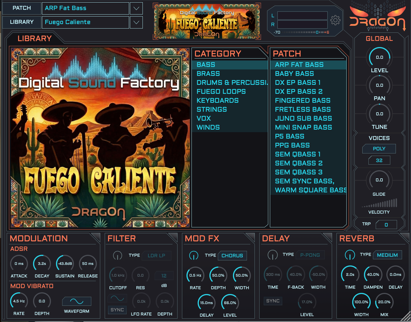Screen dimensions: 411x322
Task: Click the ARP Fat Bass patch name field
Action: tap(85, 8)
